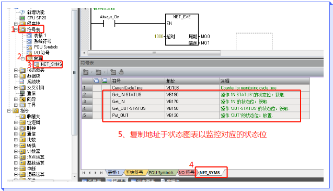
Task: Select the I/O 符号 tree item
Action: click(x=42, y=53)
